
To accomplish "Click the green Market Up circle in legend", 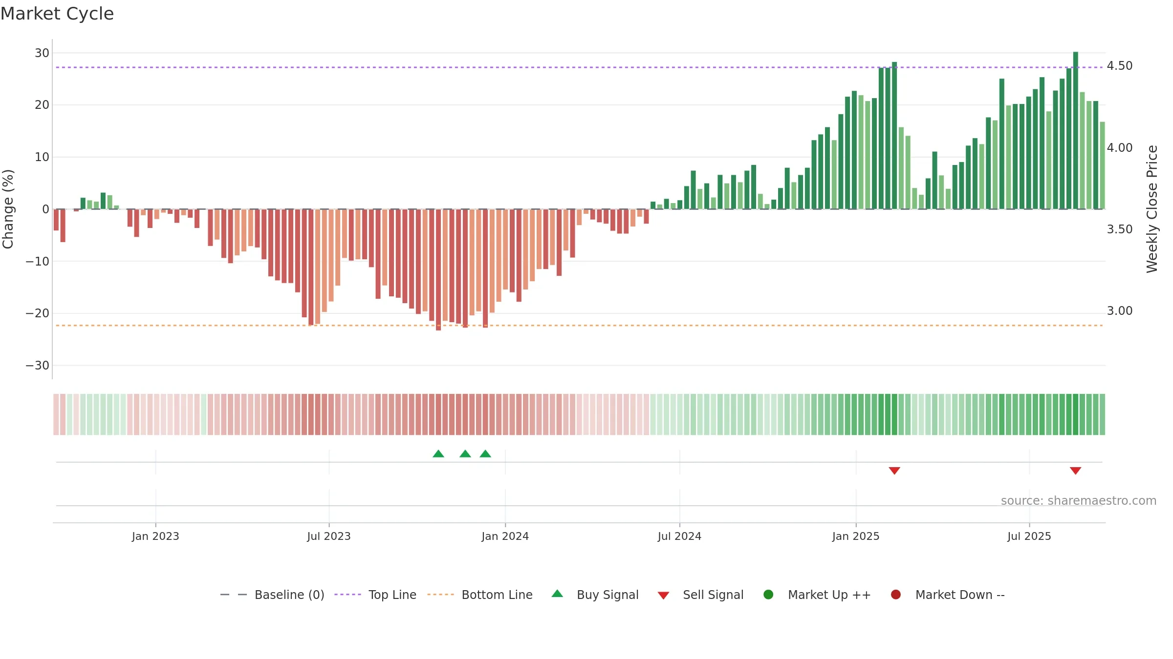I will tap(768, 595).
